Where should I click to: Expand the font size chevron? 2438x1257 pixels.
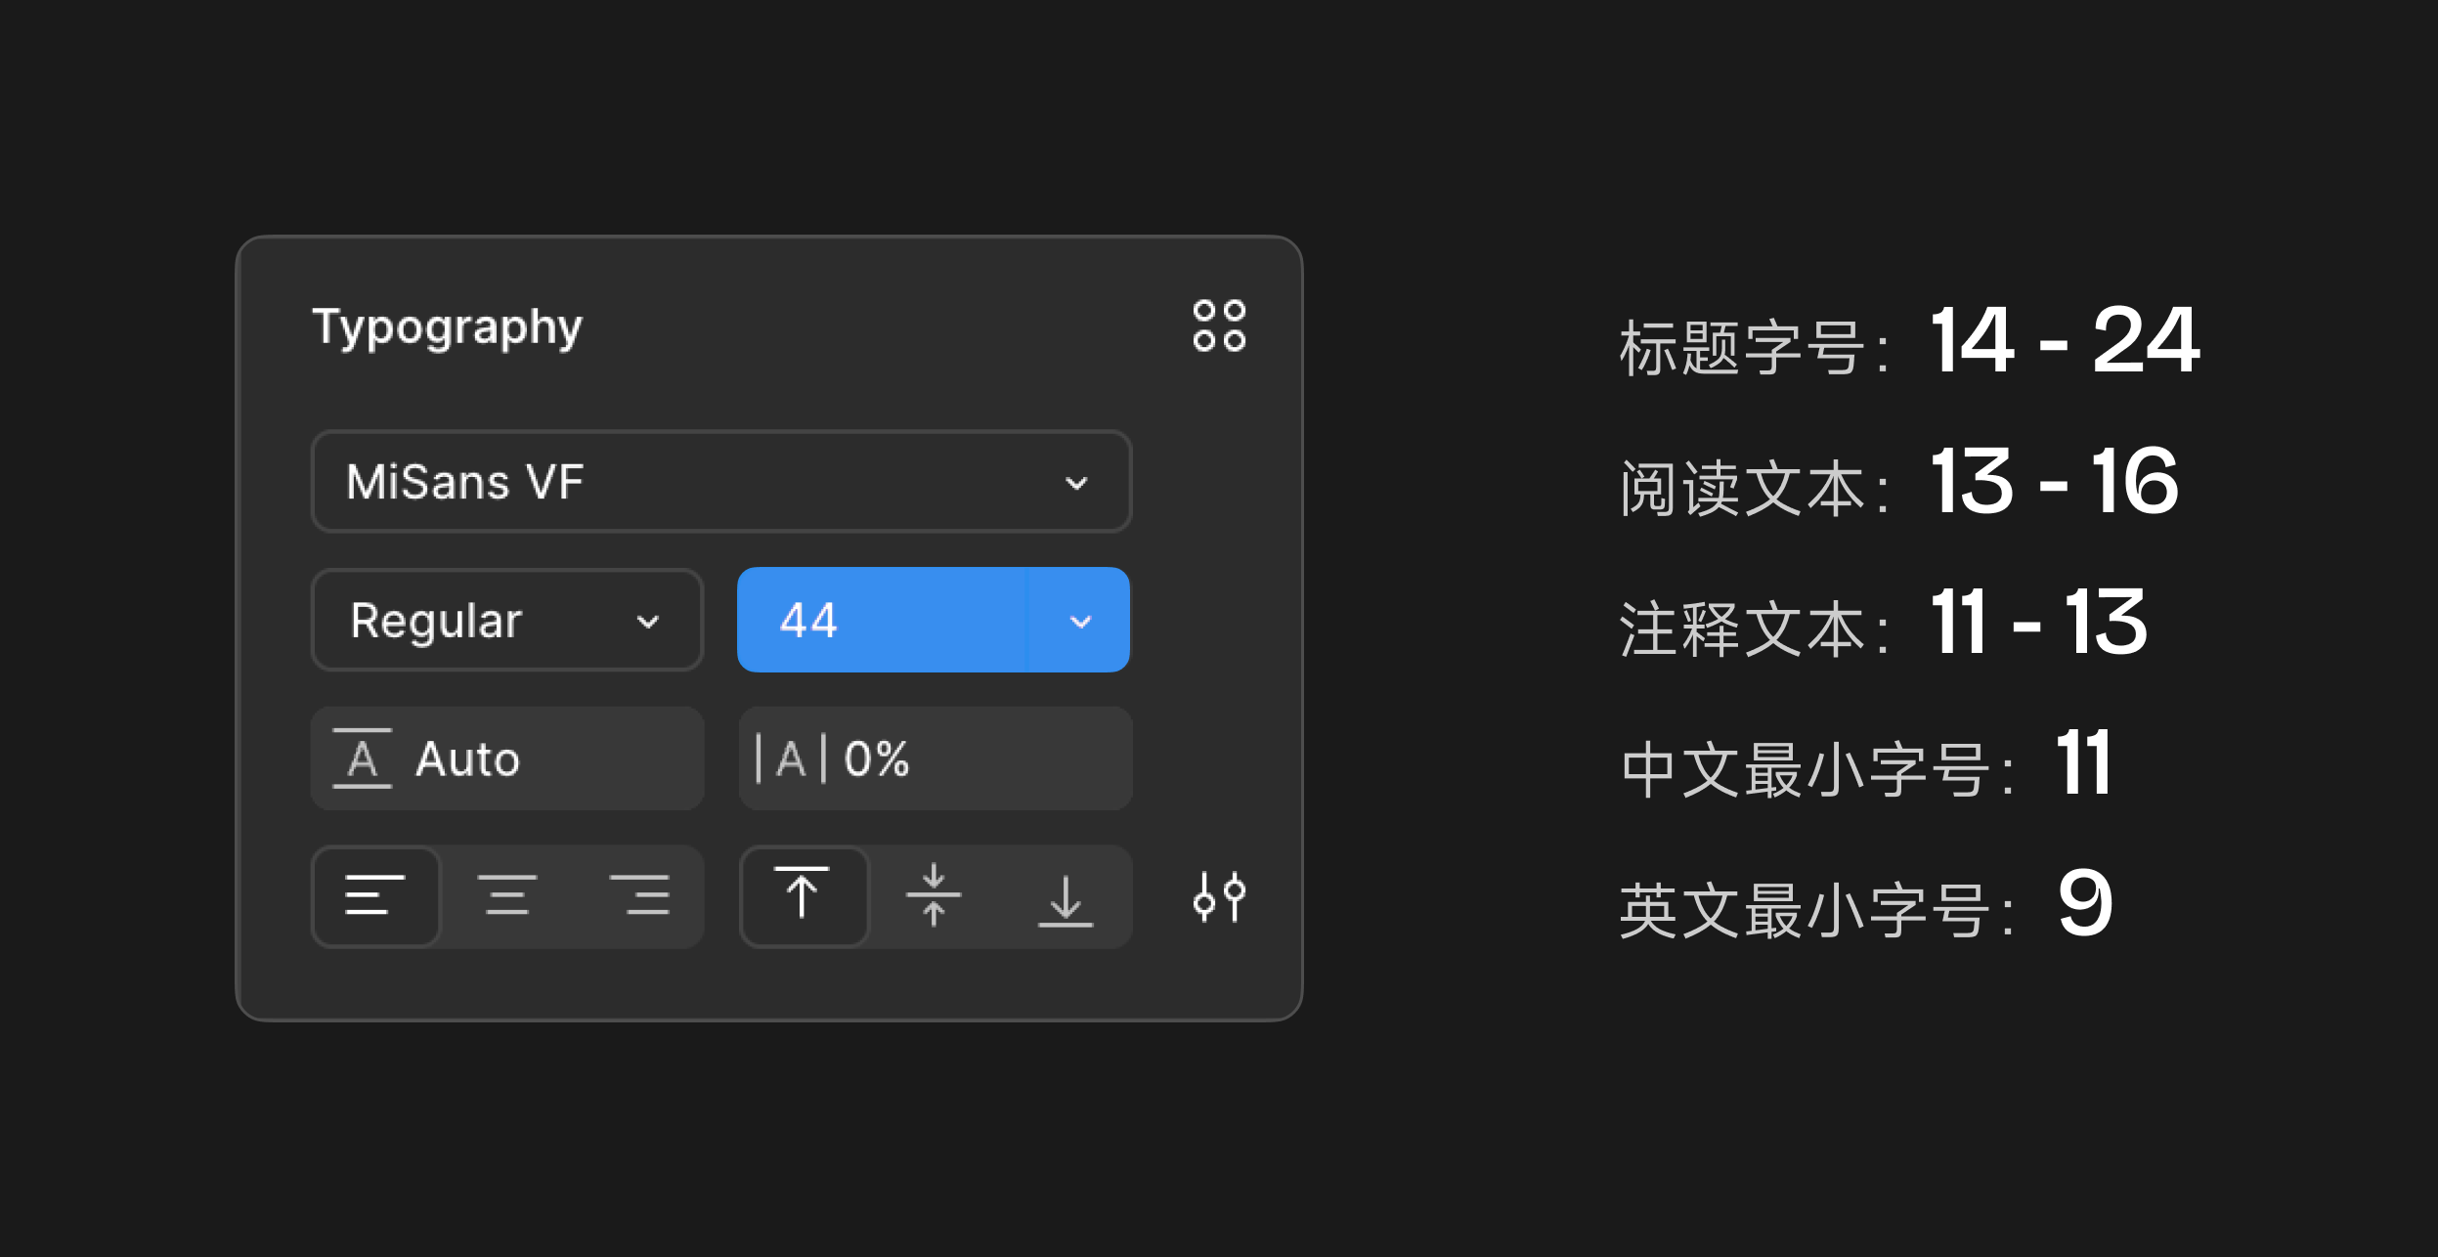tap(1079, 621)
